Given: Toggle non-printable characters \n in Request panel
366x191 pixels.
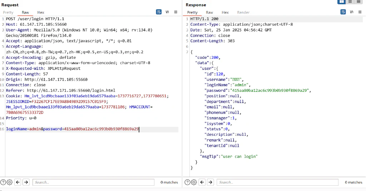Looking at the screenshot, I should point(167,12).
